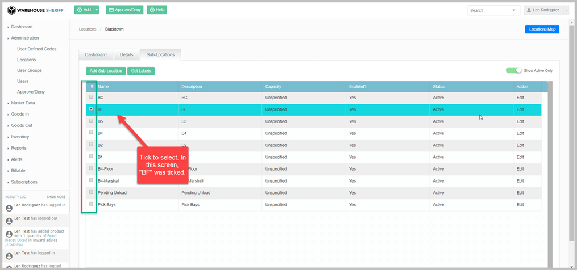Click the Warehouse Sheriff logo icon
The height and width of the screenshot is (270, 577).
(x=11, y=10)
